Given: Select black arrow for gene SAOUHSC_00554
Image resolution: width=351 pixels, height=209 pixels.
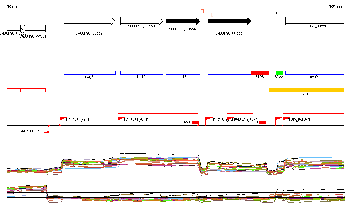Looking at the screenshot, I should click(x=183, y=21).
